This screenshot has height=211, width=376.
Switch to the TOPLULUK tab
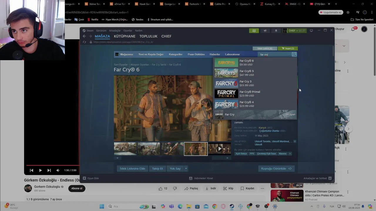pyautogui.click(x=148, y=36)
